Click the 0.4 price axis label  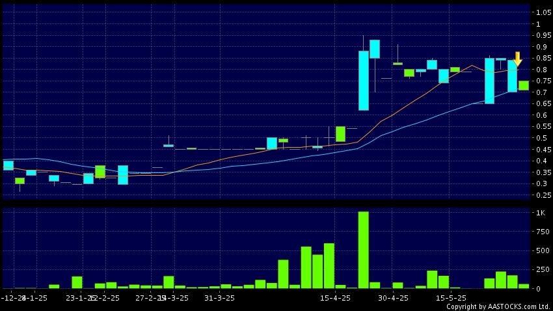coord(541,161)
